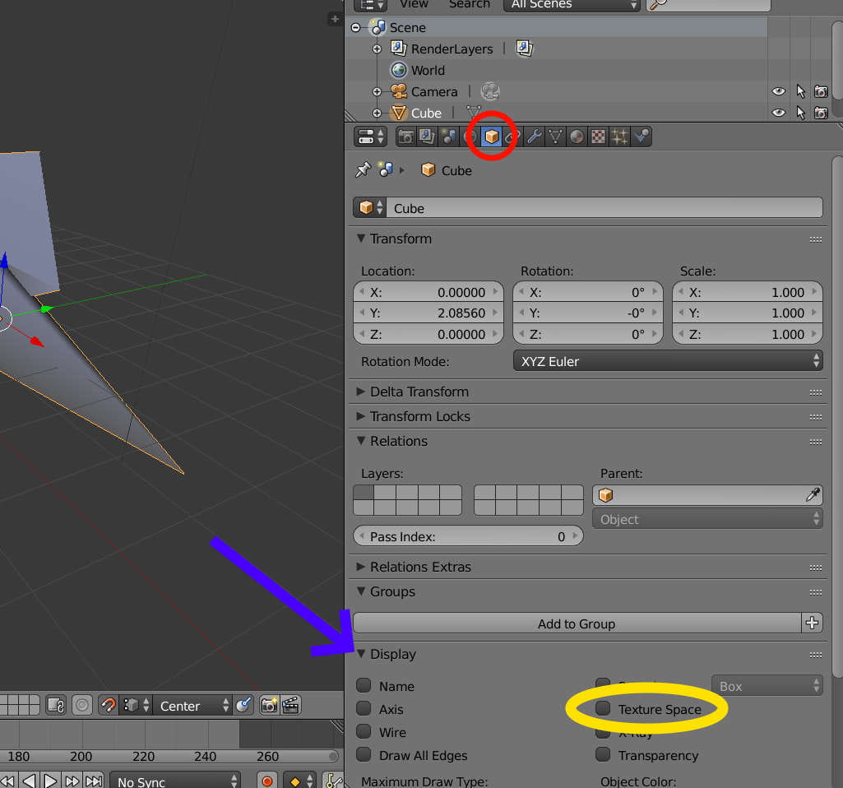This screenshot has height=788, width=843.
Task: Click the record auto-keyframe button
Action: 266,781
